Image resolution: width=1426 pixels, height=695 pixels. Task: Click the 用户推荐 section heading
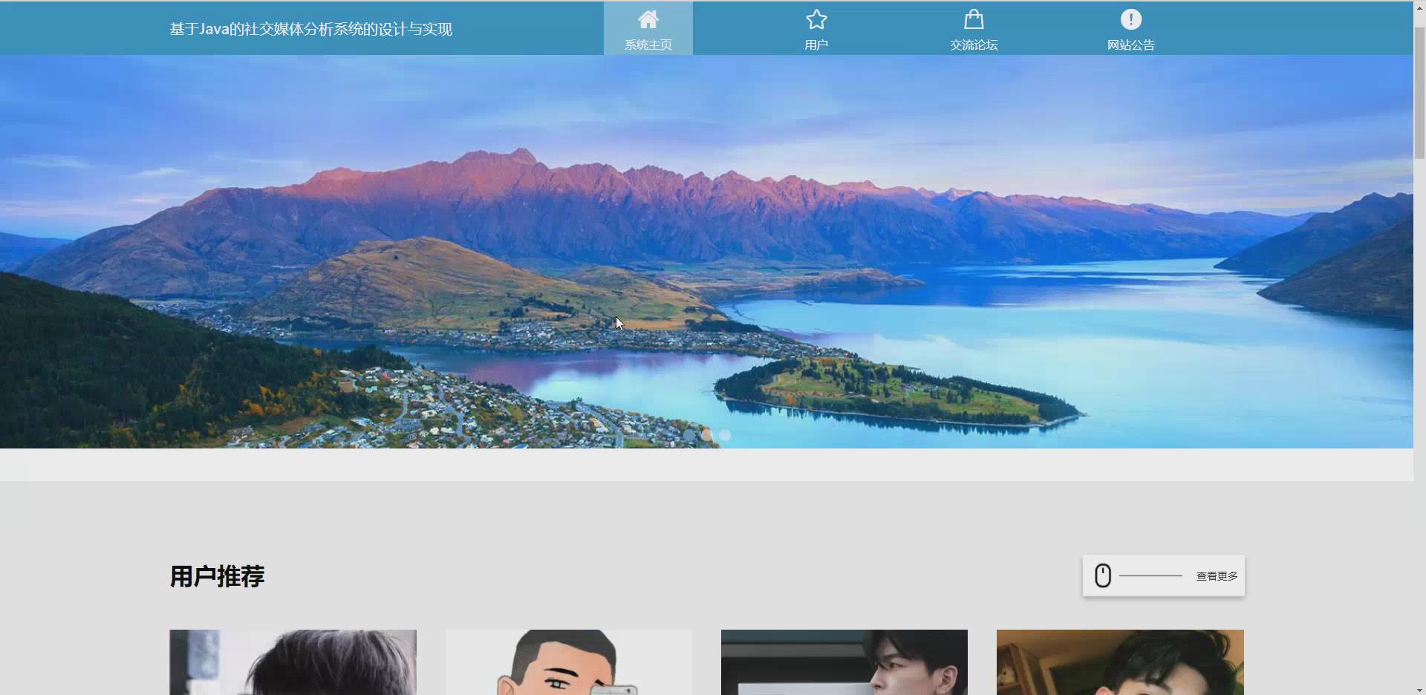pos(217,576)
